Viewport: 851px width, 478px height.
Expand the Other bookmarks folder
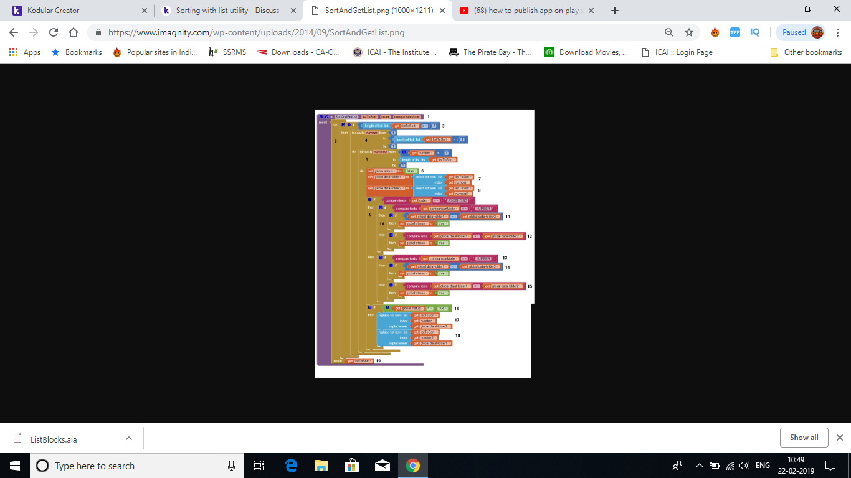pyautogui.click(x=806, y=52)
